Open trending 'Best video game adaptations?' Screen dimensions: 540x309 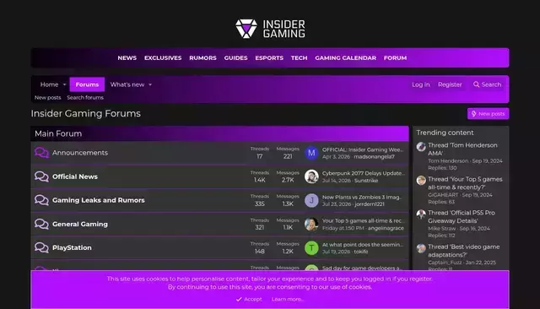(463, 251)
